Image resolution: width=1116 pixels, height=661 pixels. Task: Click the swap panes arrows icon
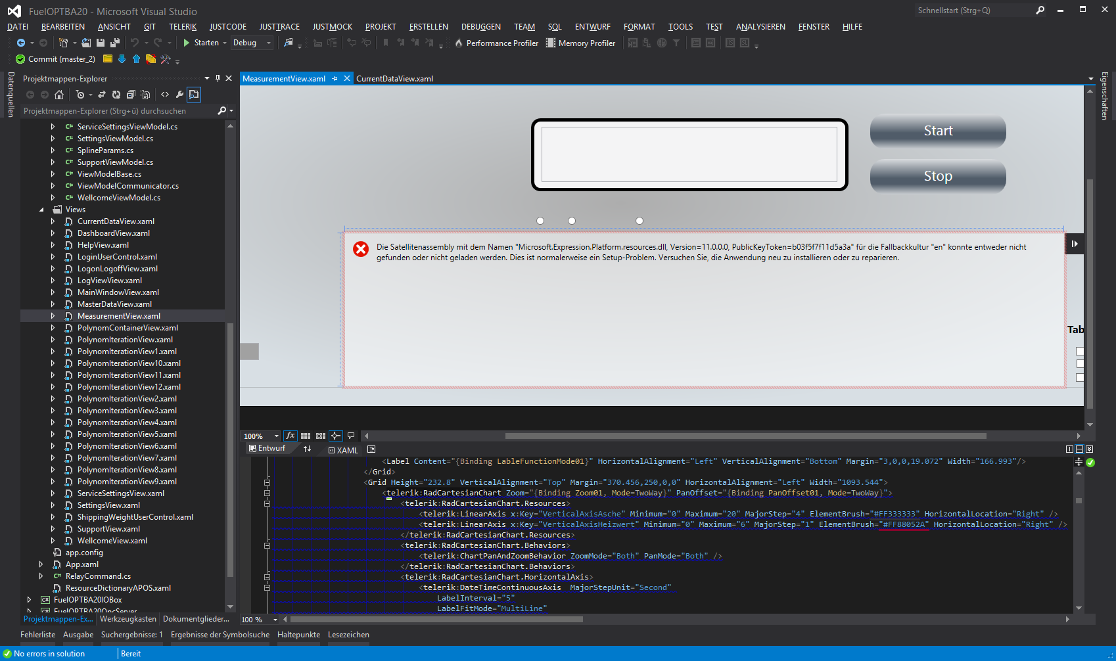[307, 449]
